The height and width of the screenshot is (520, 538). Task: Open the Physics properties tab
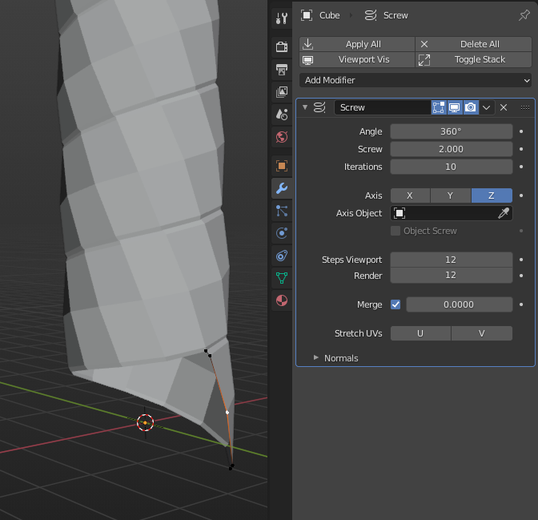click(x=281, y=233)
